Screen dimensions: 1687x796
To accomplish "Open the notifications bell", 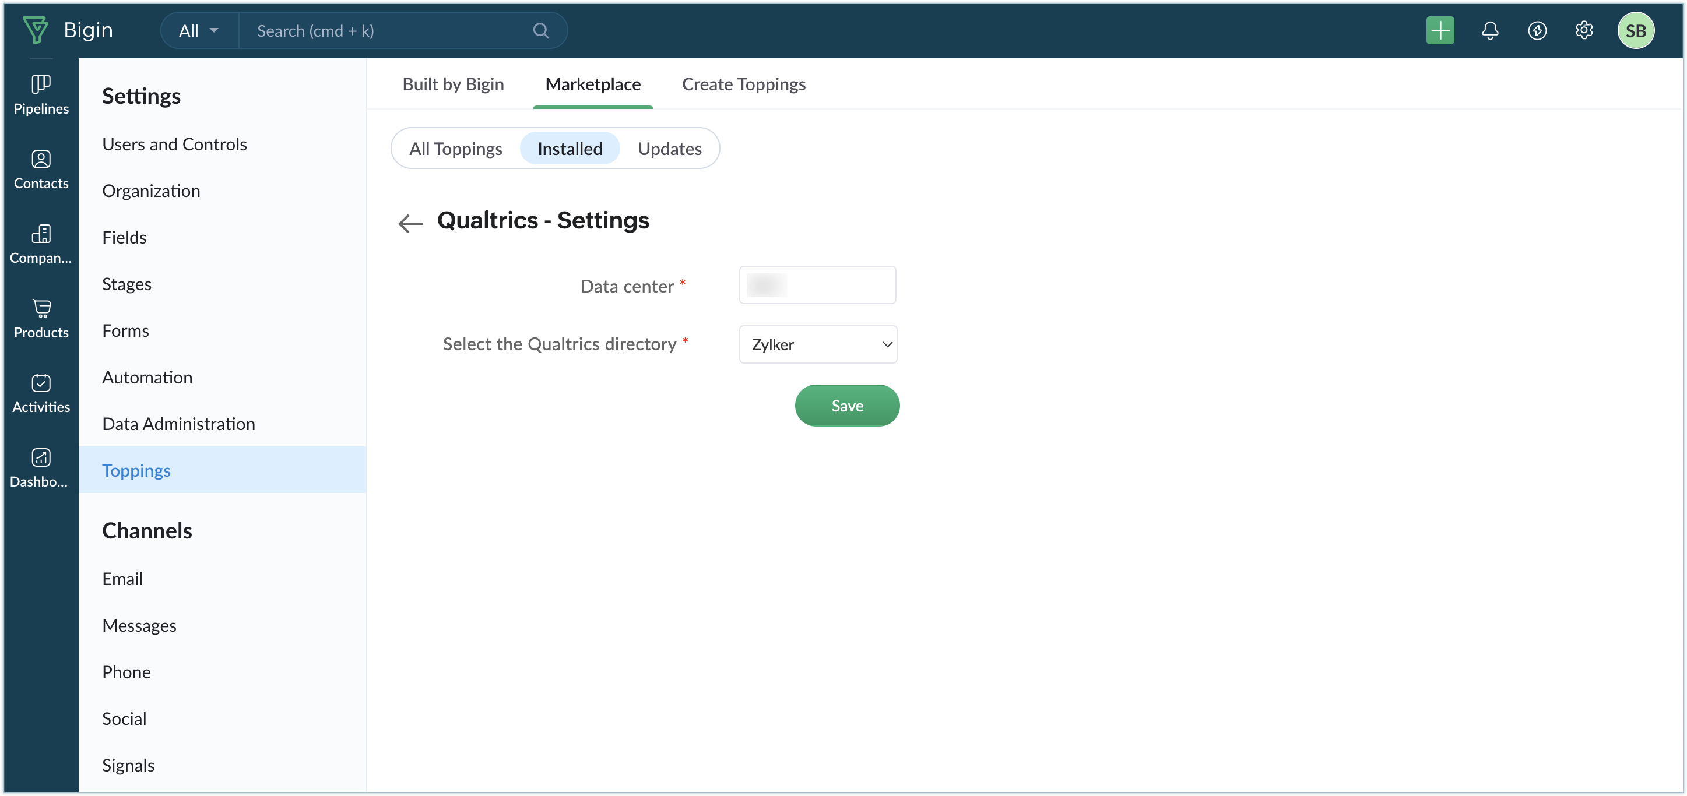I will (1489, 31).
